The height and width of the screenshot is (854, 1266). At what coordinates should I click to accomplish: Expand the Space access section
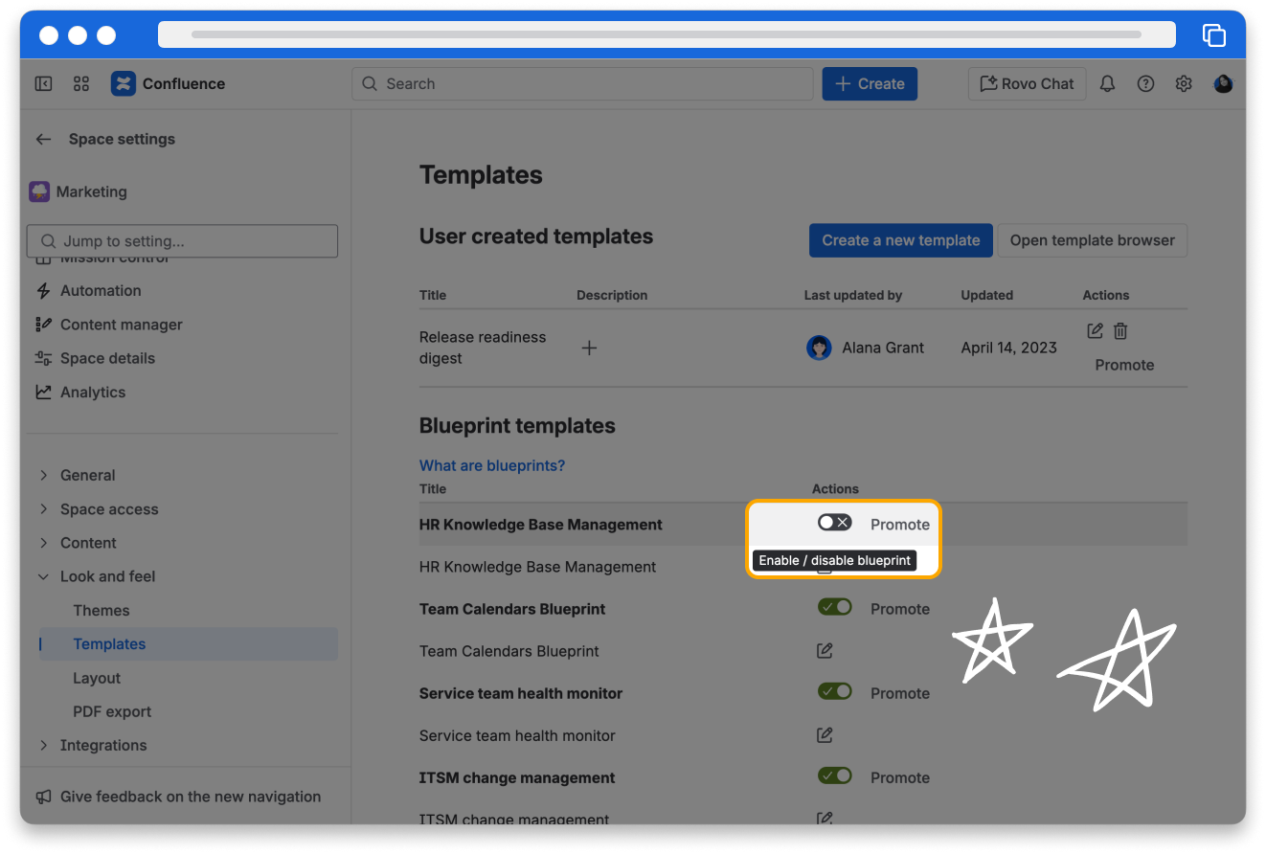(x=108, y=509)
